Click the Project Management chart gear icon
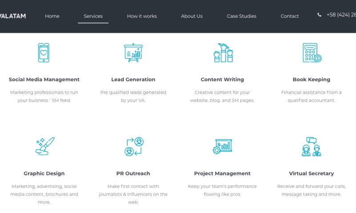The width and height of the screenshot is (356, 213). tap(222, 146)
